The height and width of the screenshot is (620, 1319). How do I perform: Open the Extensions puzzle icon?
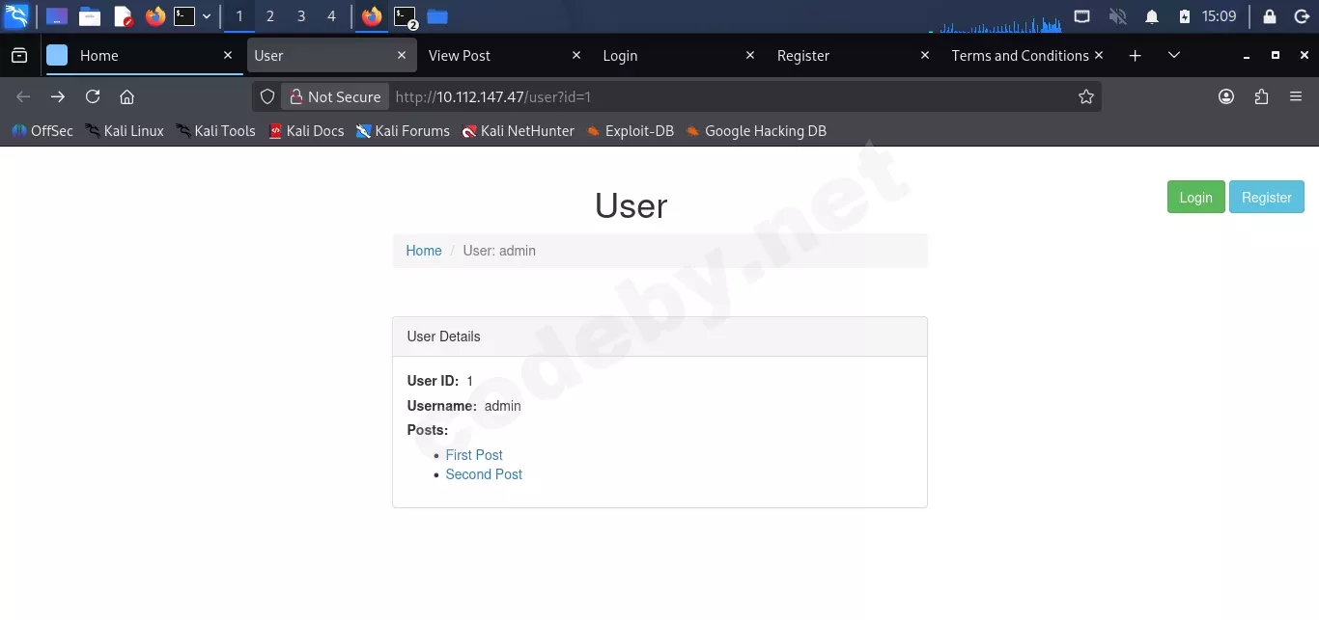point(1261,96)
